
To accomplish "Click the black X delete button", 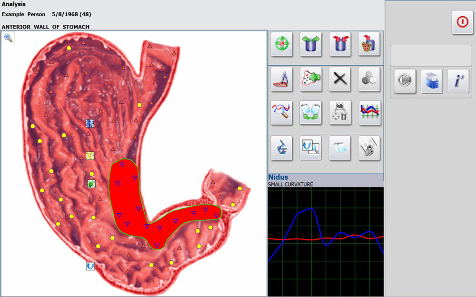I will pyautogui.click(x=340, y=79).
